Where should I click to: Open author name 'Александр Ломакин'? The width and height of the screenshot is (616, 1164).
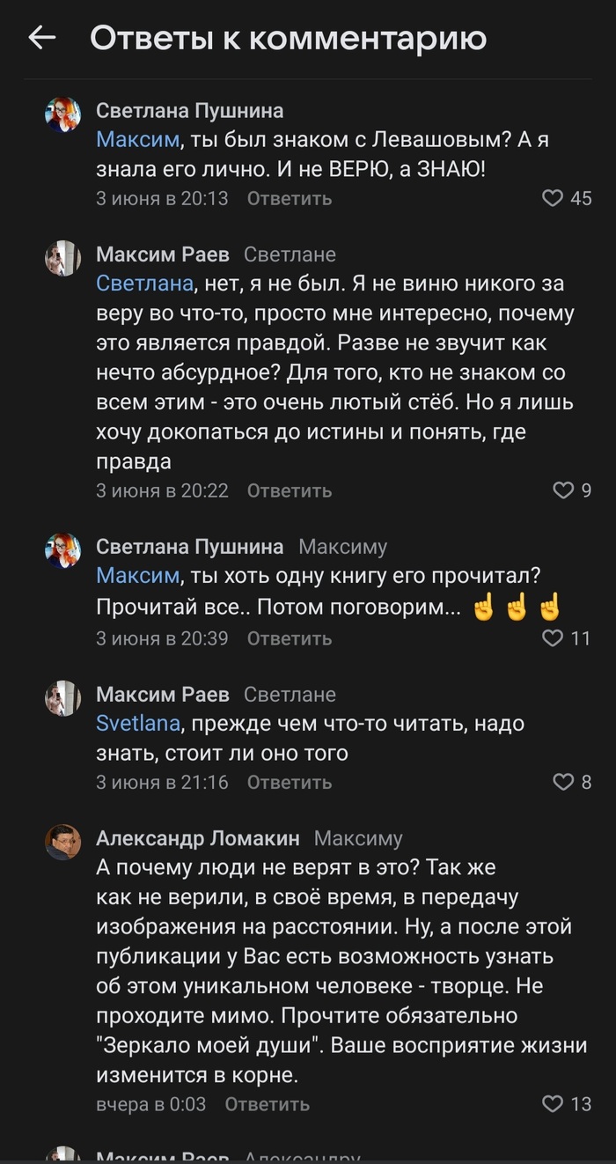(x=197, y=838)
